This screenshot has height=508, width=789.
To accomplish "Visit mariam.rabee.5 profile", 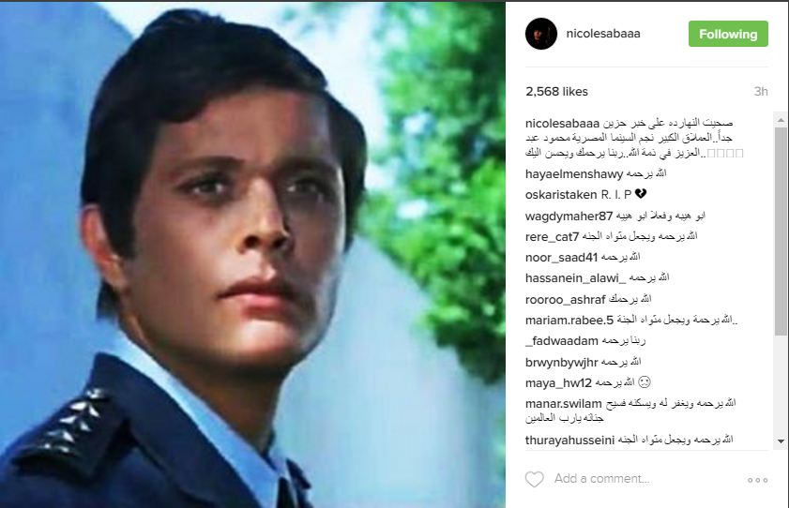I will click(x=569, y=320).
